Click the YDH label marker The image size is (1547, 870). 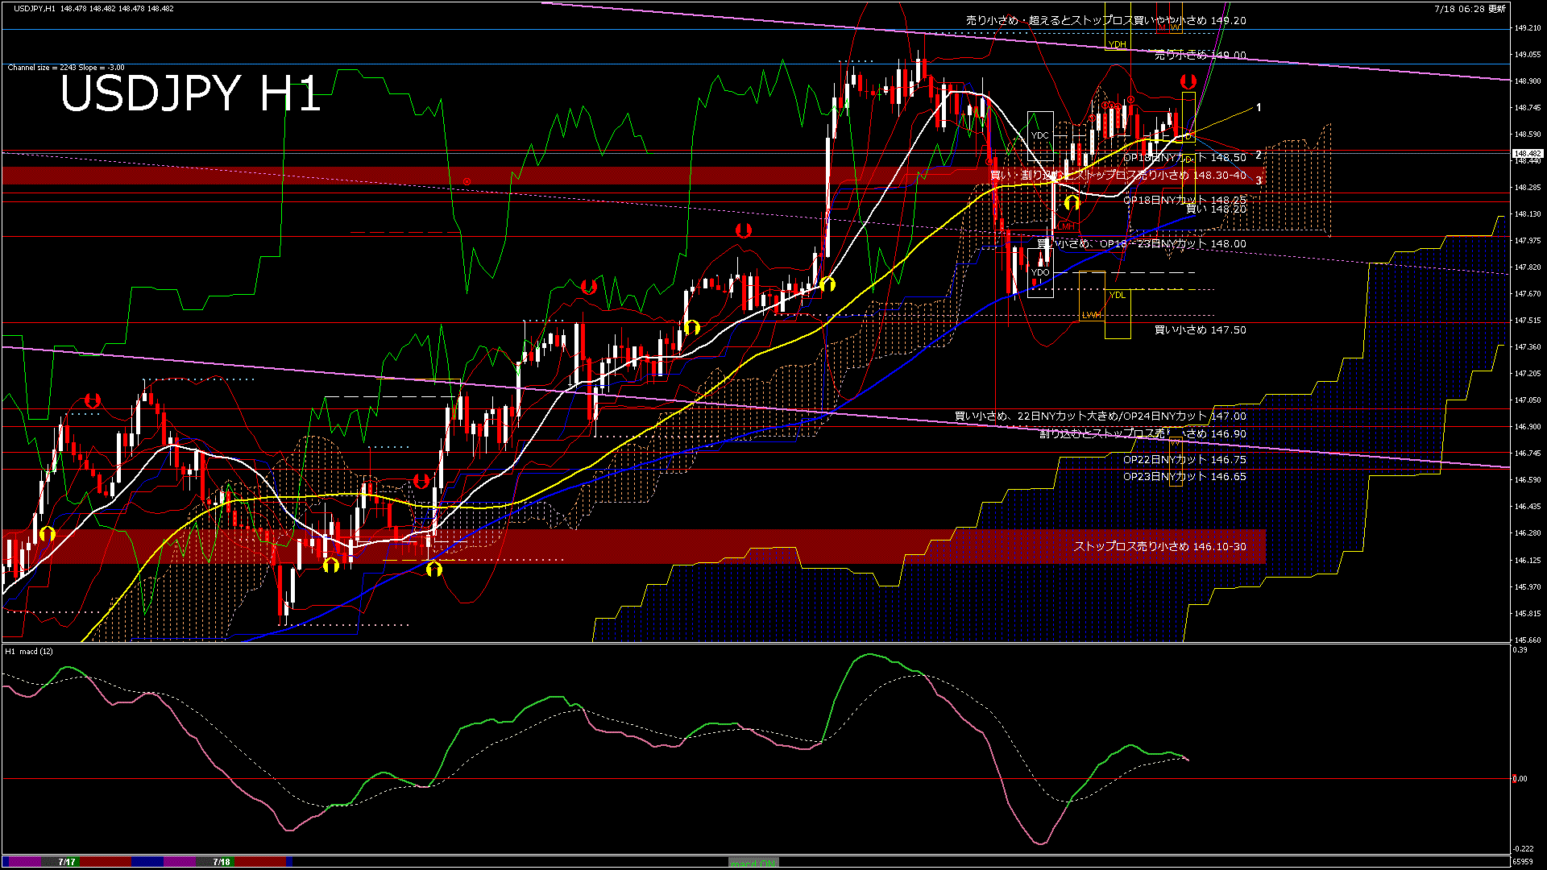point(1117,44)
